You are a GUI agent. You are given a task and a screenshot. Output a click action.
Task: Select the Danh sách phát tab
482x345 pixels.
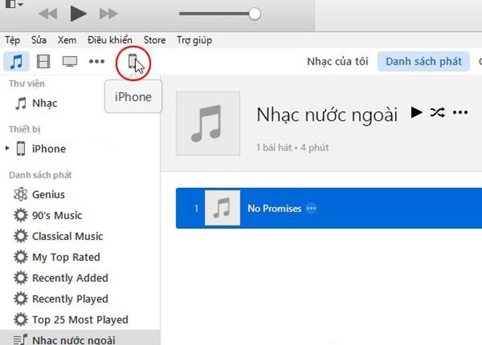click(x=423, y=62)
